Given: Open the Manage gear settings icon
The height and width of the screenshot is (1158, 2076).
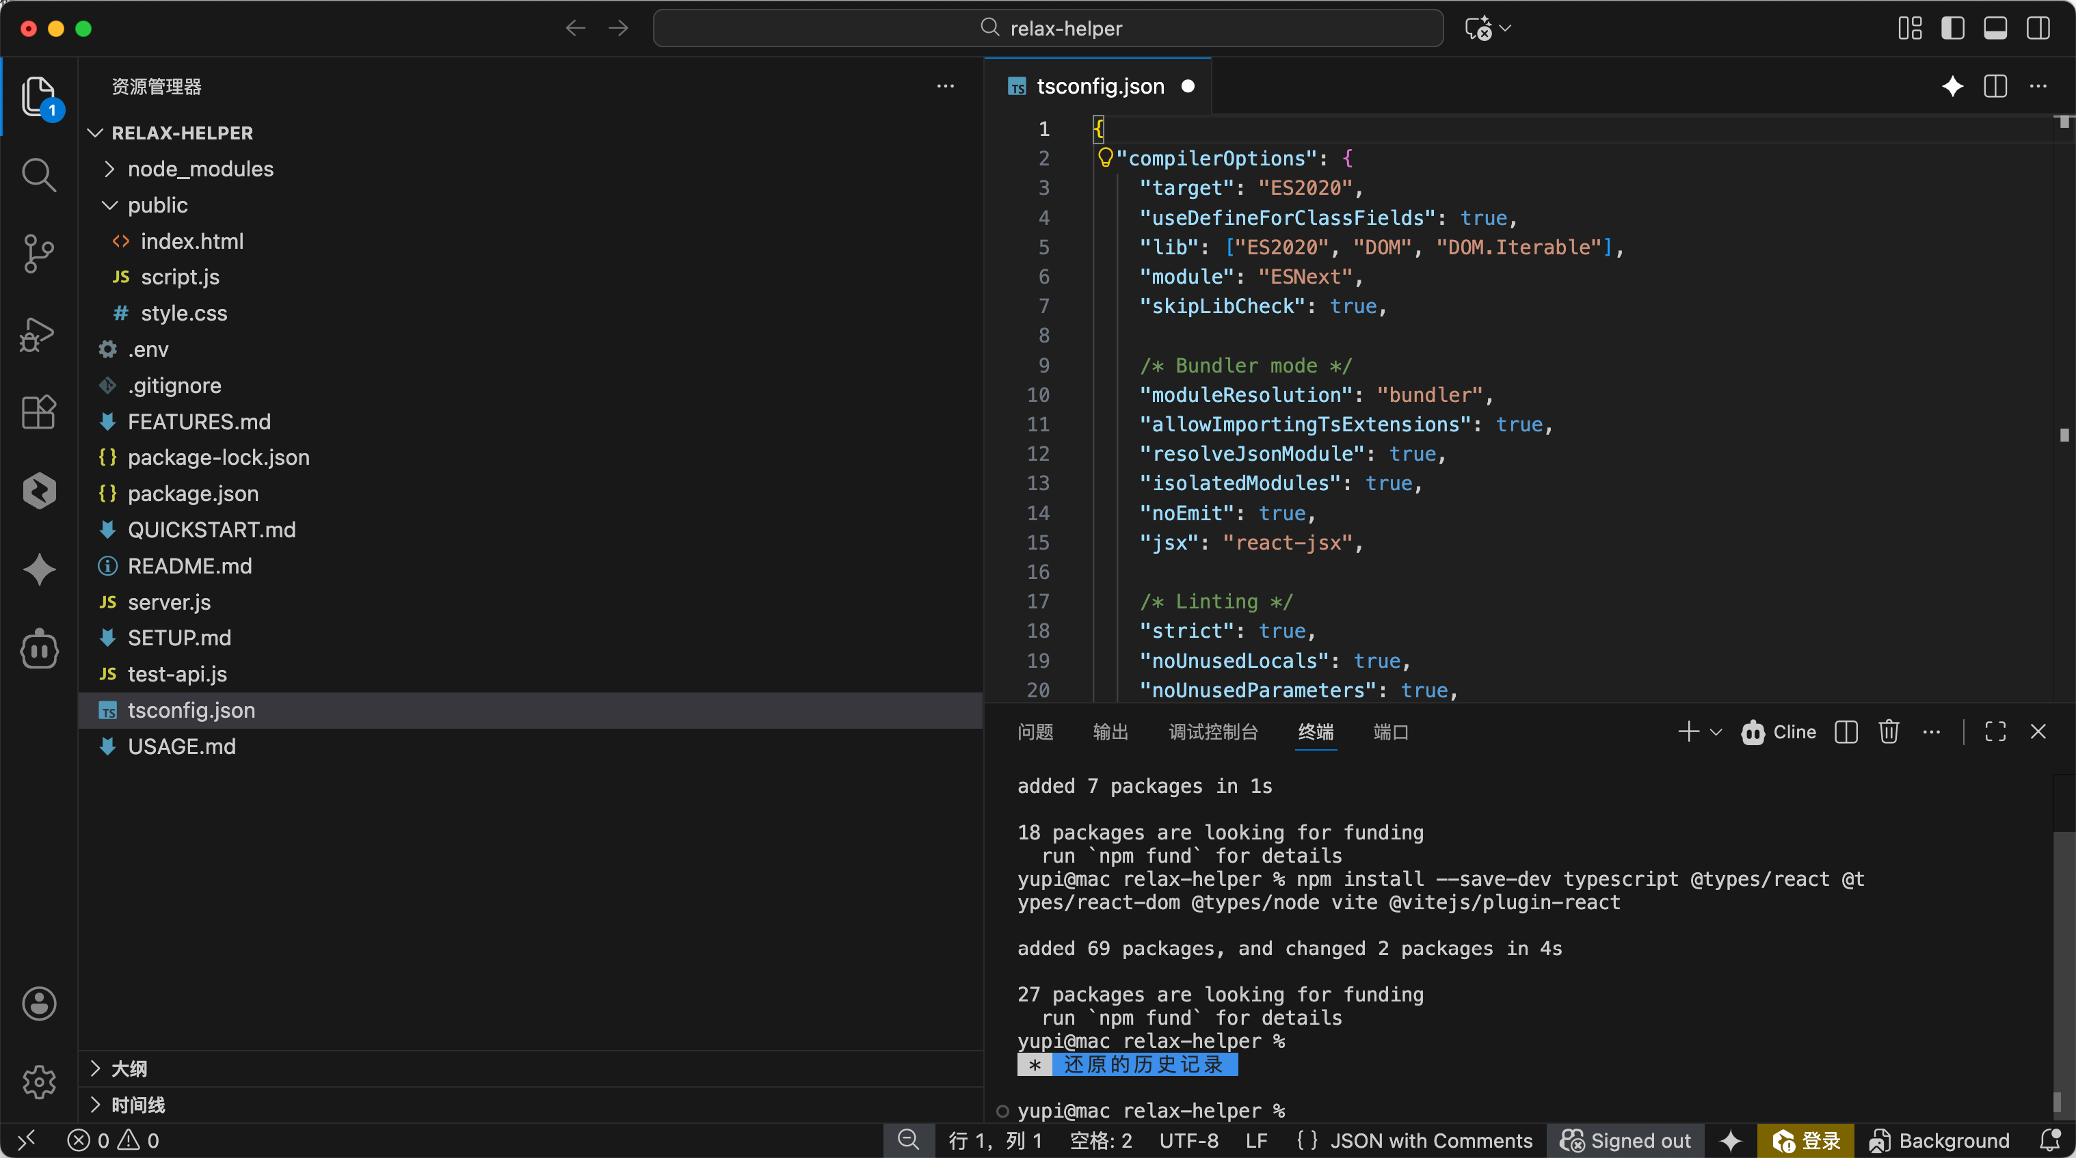Looking at the screenshot, I should pyautogui.click(x=38, y=1081).
